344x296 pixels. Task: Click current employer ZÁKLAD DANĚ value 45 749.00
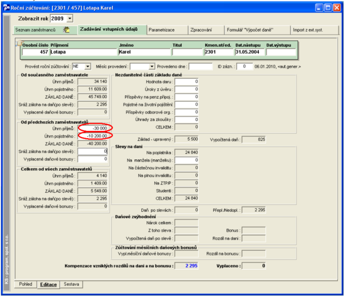pyautogui.click(x=93, y=97)
